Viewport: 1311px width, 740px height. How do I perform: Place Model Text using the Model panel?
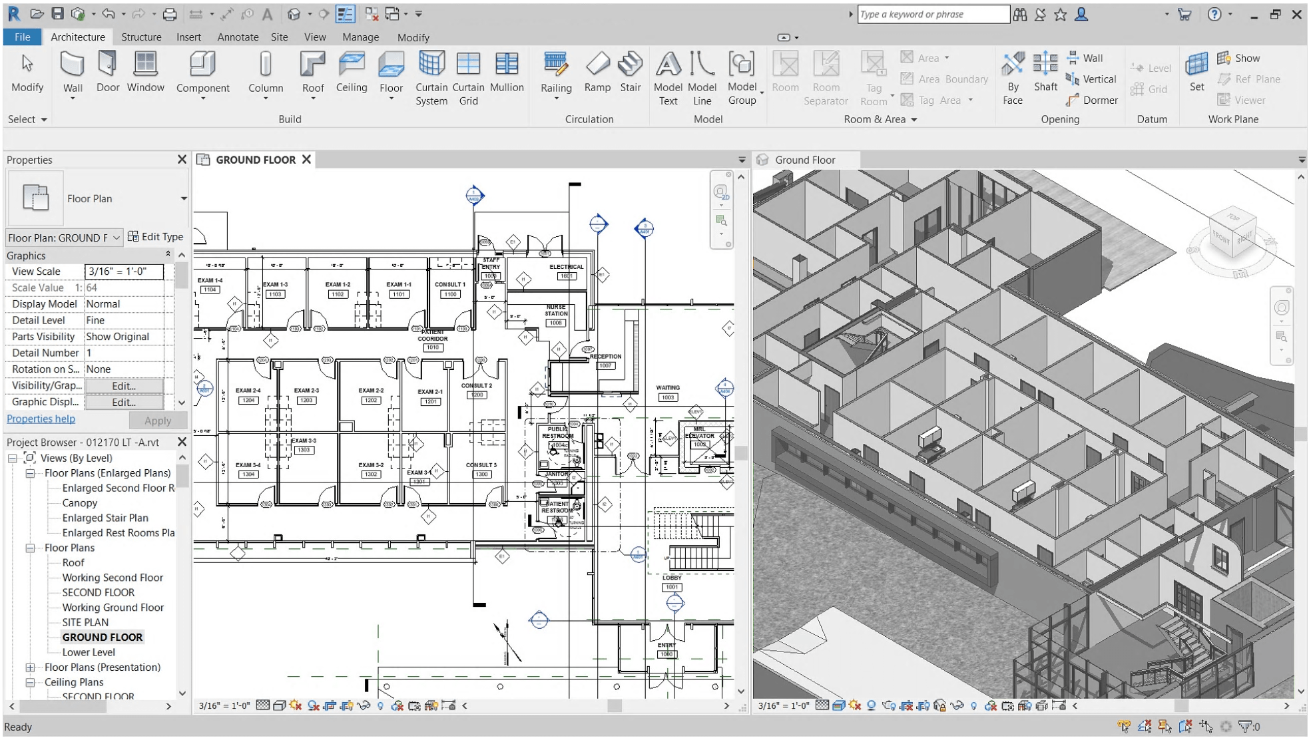pyautogui.click(x=668, y=77)
